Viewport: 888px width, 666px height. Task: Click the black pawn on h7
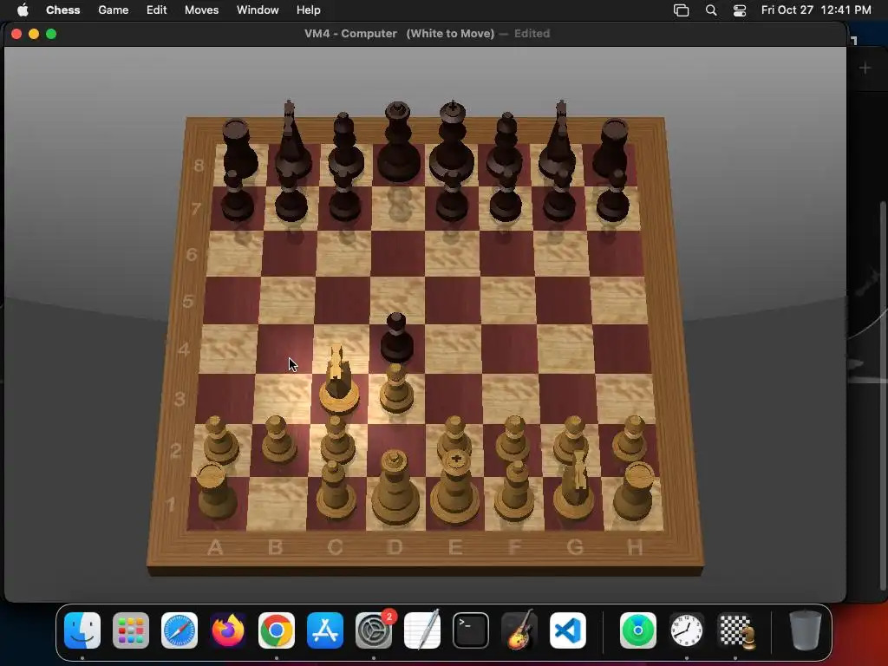click(x=613, y=197)
